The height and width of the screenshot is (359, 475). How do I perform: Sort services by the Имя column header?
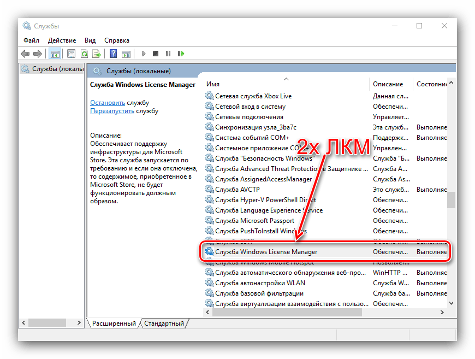click(213, 84)
